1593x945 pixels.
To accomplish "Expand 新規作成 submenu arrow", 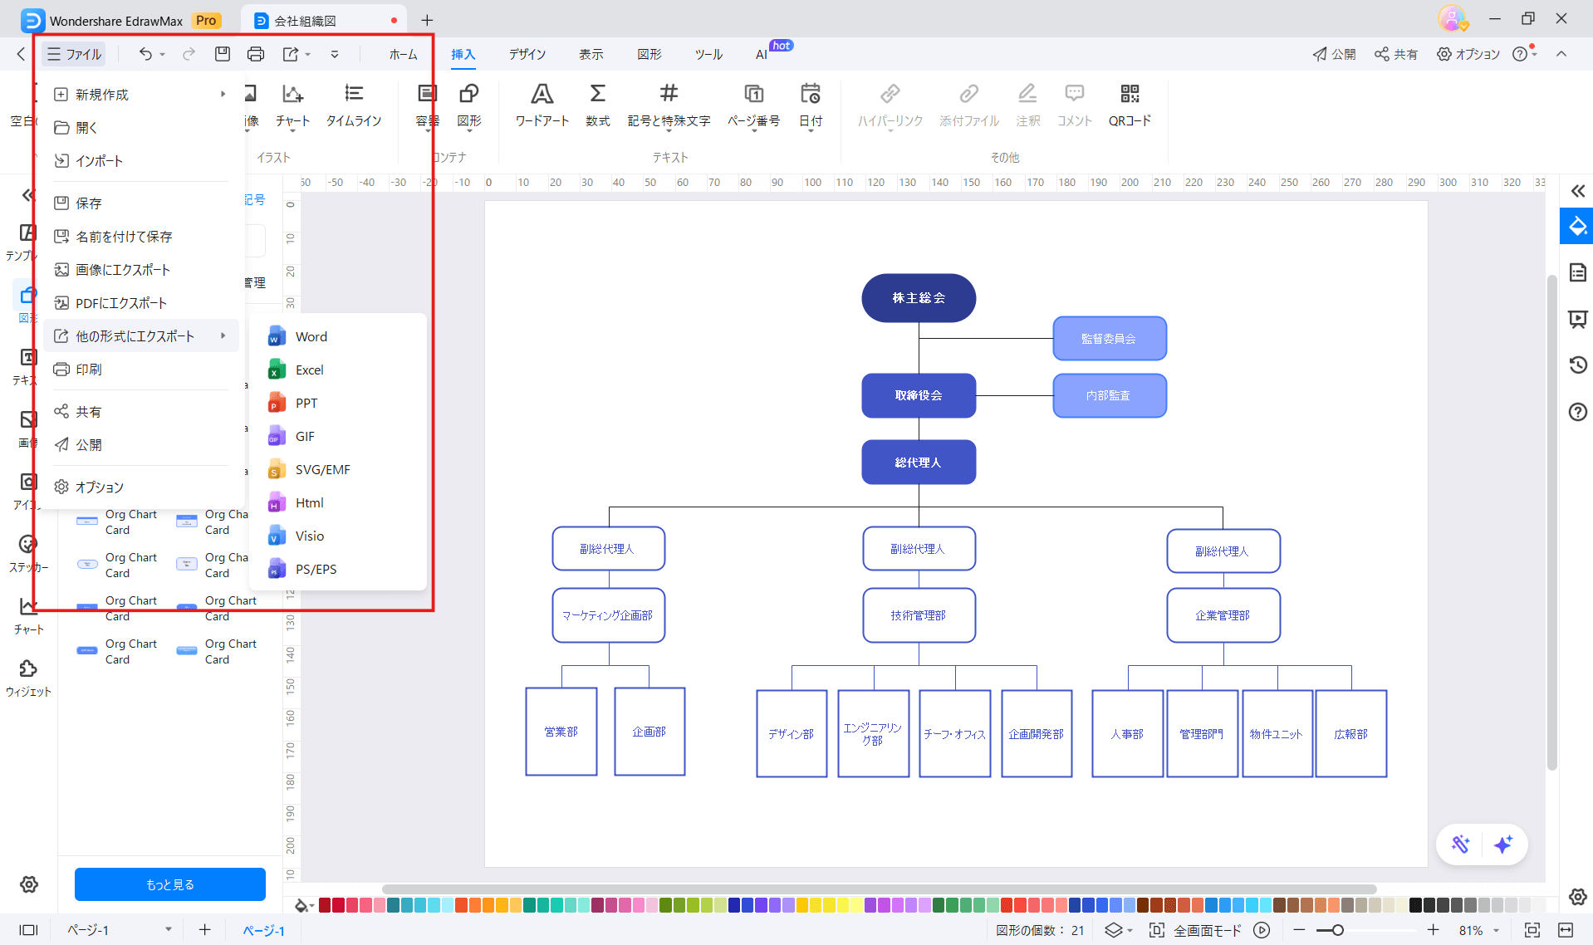I will (x=223, y=95).
